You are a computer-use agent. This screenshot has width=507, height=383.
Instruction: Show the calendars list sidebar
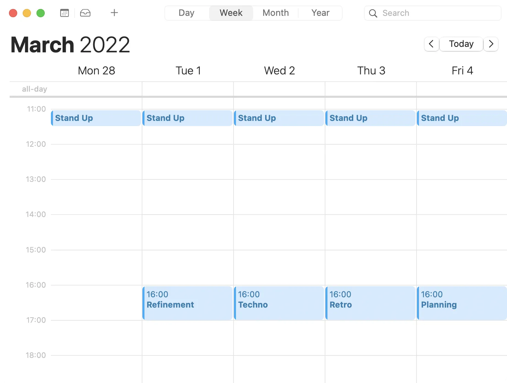pos(64,13)
